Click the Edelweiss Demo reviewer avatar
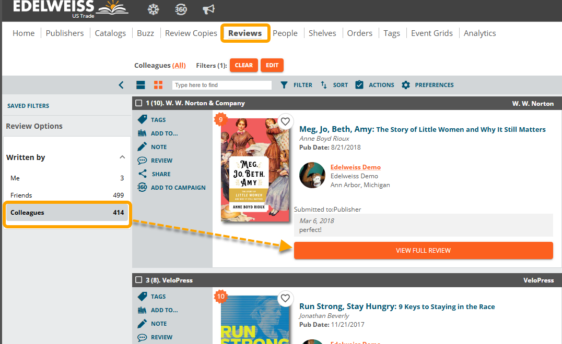Screen dimensions: 562x344 312,175
